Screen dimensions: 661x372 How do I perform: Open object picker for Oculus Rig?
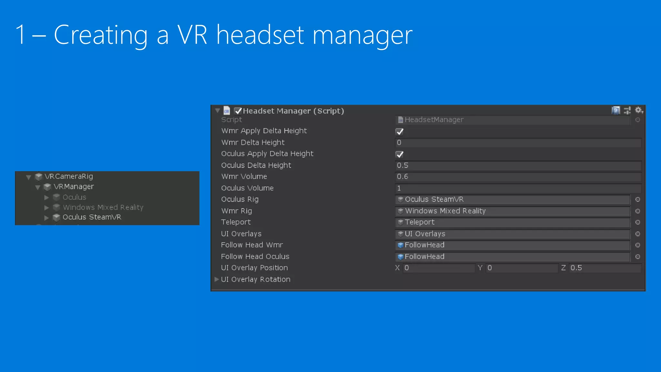(638, 200)
